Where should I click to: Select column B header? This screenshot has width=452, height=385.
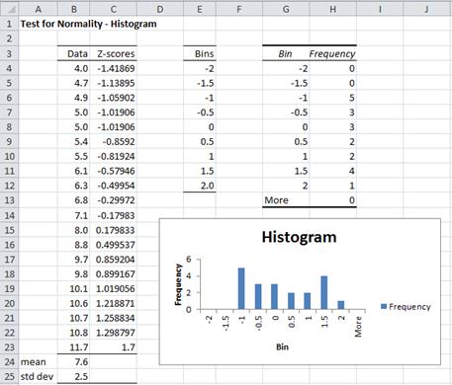point(74,9)
